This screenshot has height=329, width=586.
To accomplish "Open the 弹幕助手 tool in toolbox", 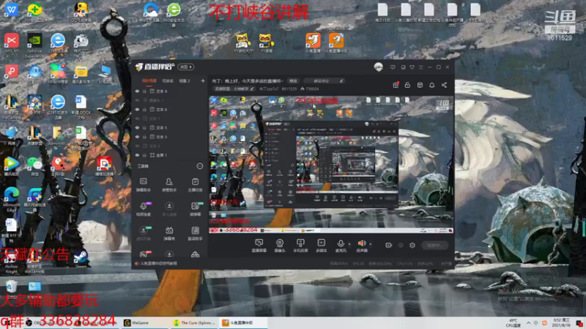I will coord(143,185).
